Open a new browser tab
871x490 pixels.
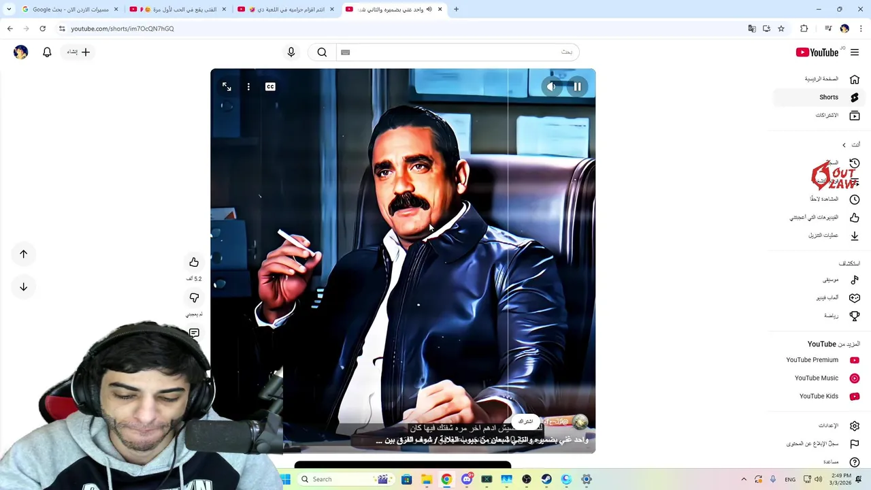456,10
